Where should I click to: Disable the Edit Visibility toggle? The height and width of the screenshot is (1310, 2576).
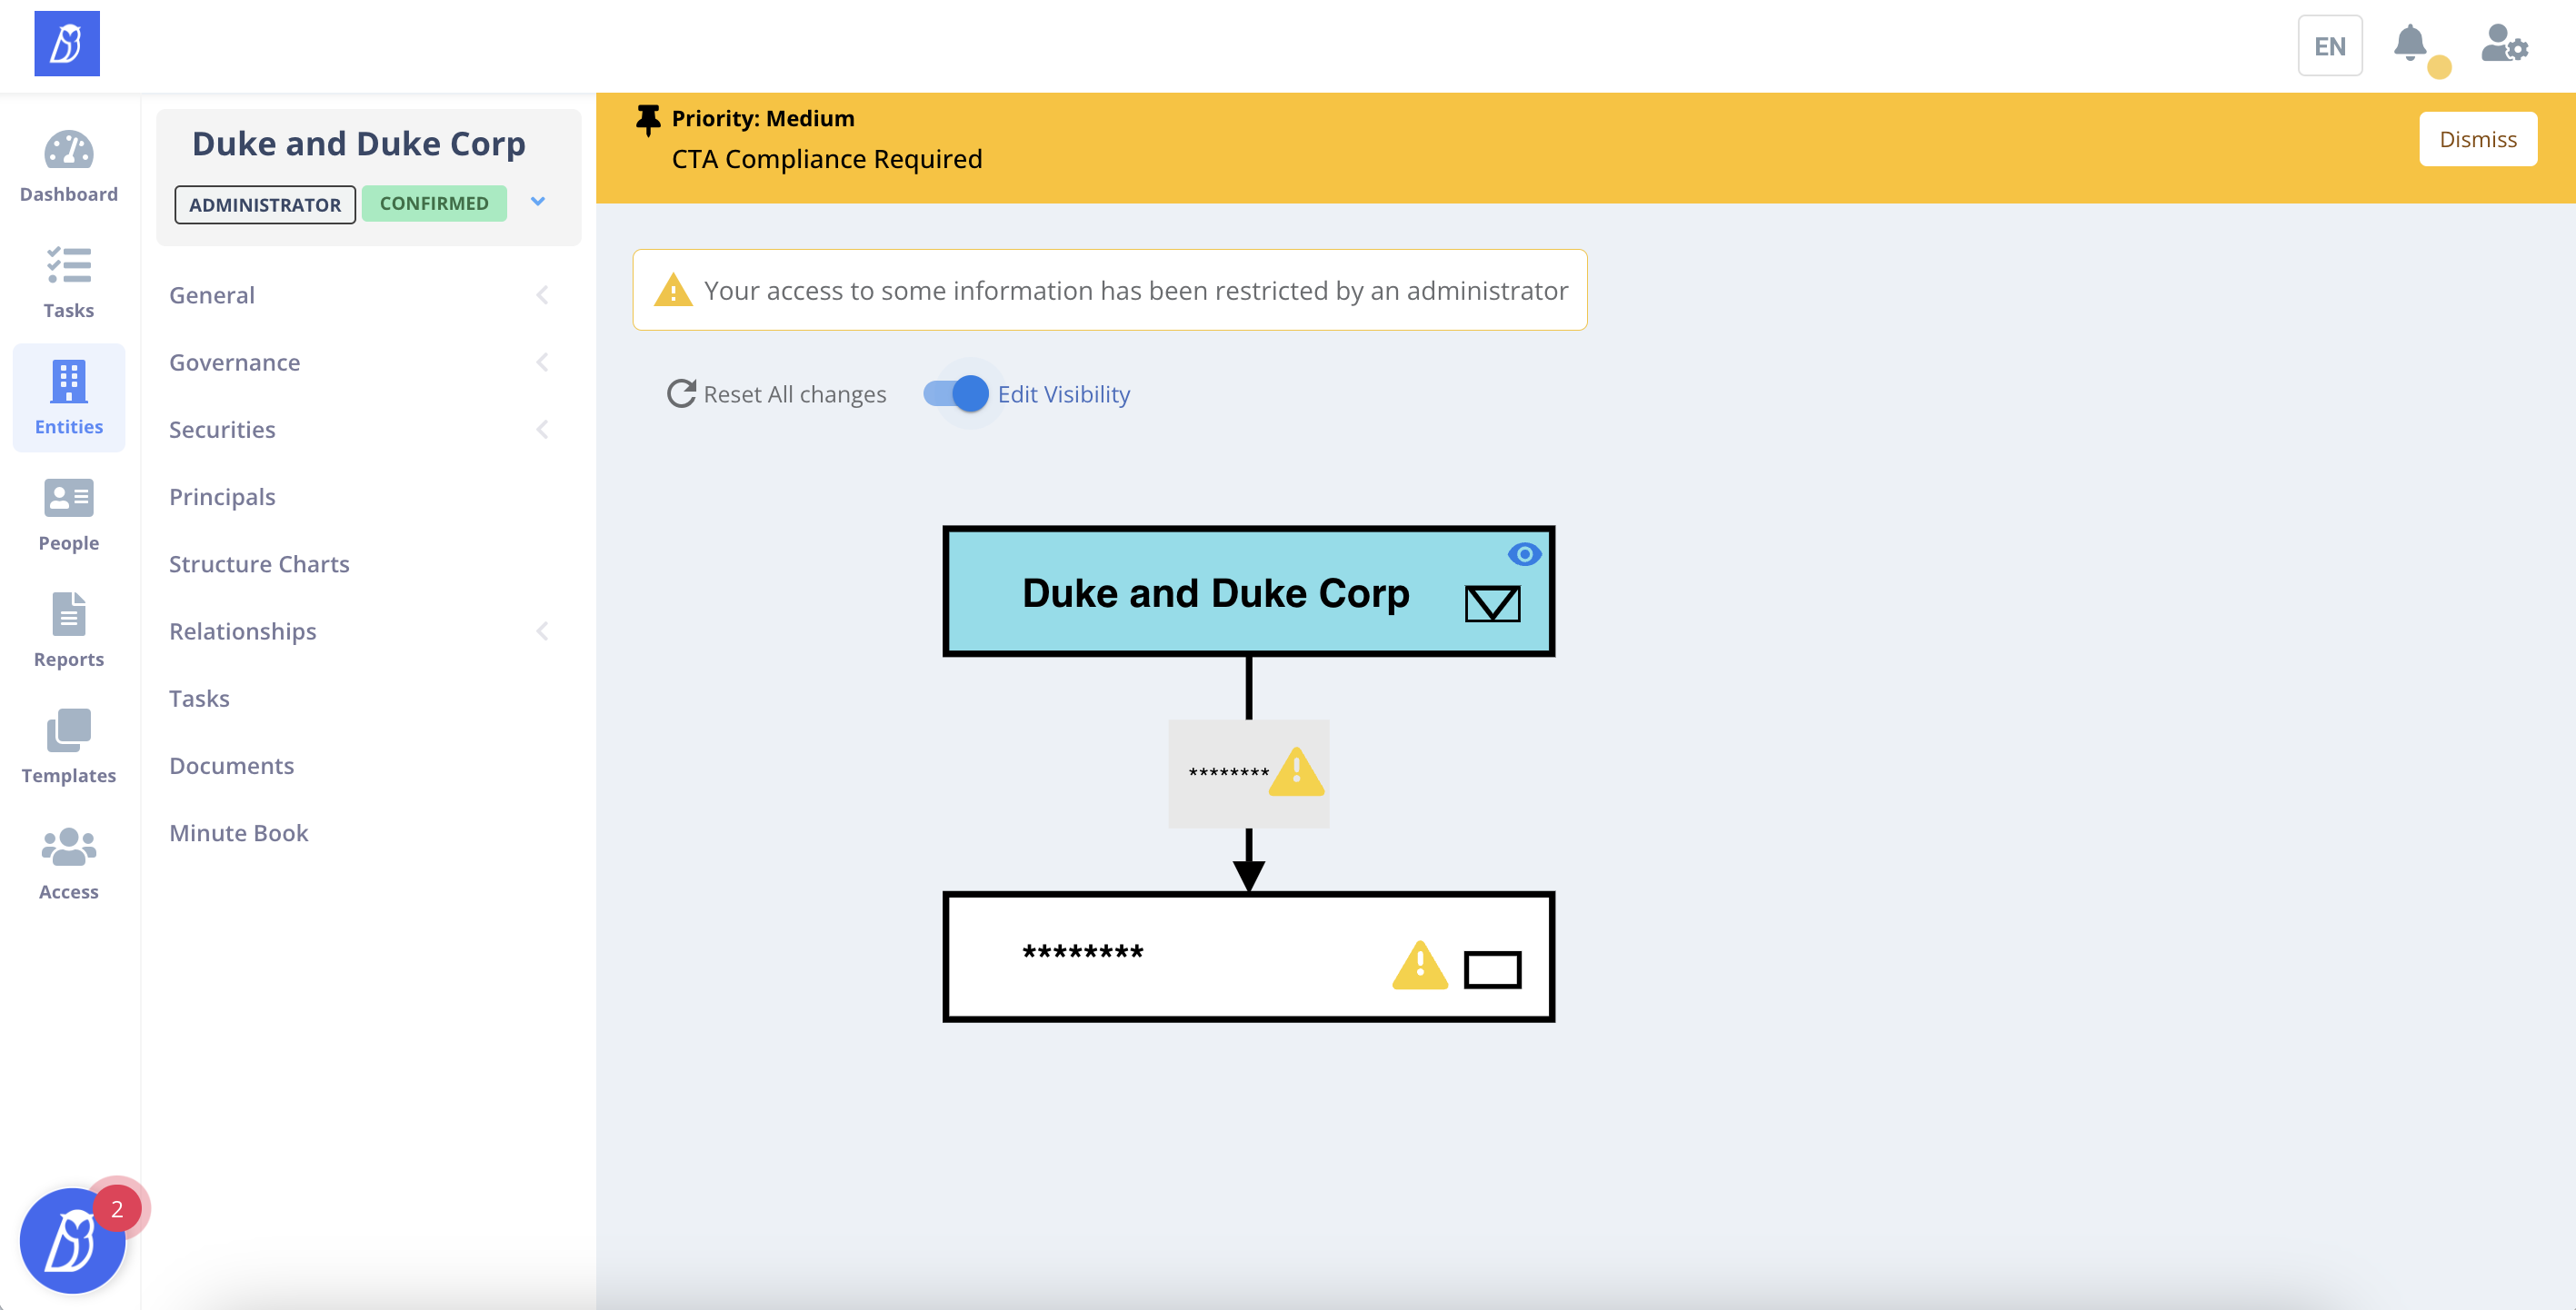[958, 393]
